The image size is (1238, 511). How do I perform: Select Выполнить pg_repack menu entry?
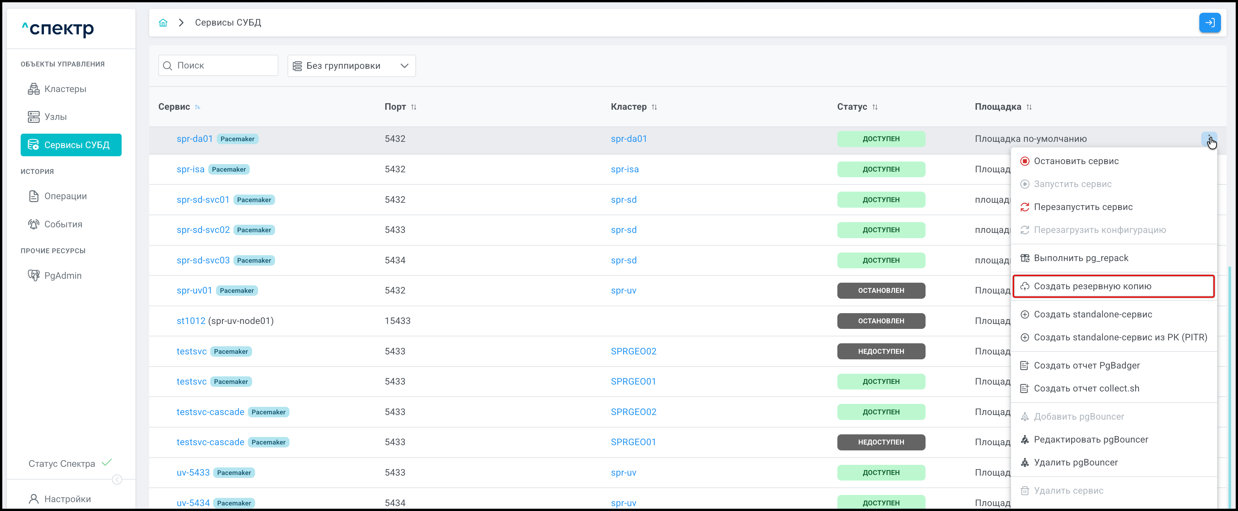click(x=1081, y=258)
